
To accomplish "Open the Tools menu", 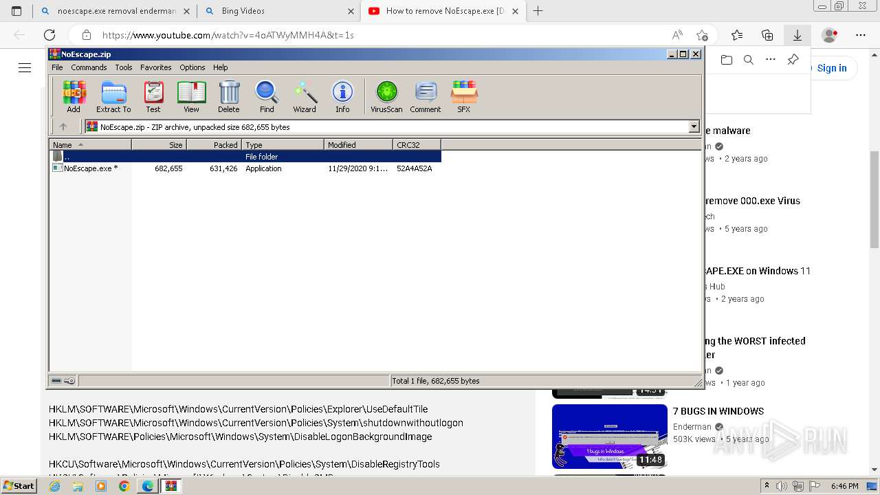I will point(124,67).
